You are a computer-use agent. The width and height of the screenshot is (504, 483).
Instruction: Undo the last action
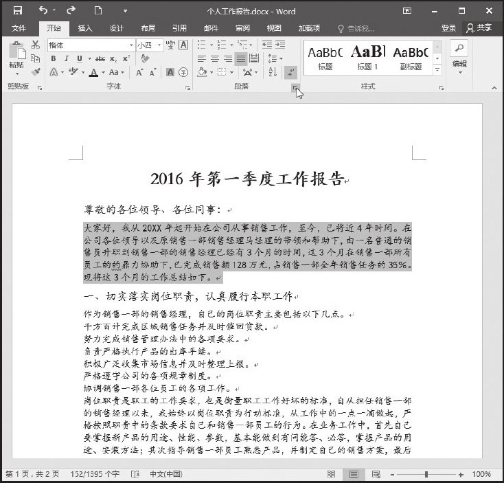pos(43,10)
